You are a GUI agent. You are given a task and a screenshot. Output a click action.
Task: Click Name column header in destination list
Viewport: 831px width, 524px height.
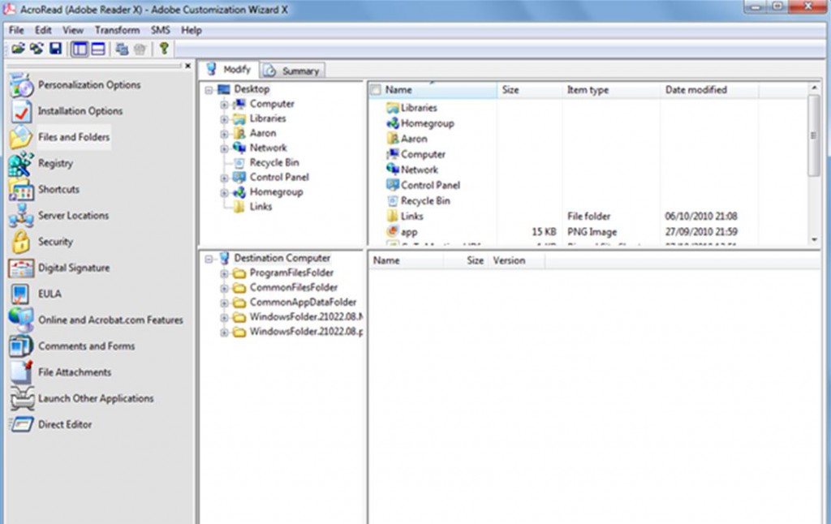coord(406,260)
